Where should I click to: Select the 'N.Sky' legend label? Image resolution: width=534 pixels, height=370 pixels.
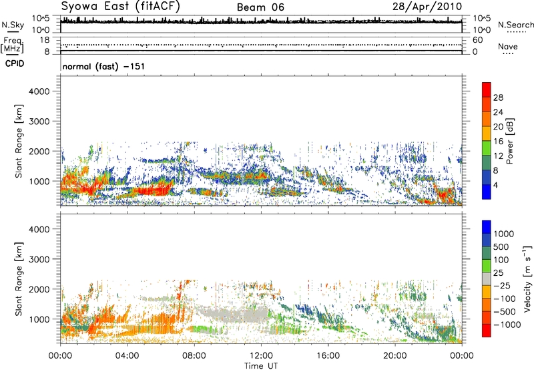coord(13,25)
